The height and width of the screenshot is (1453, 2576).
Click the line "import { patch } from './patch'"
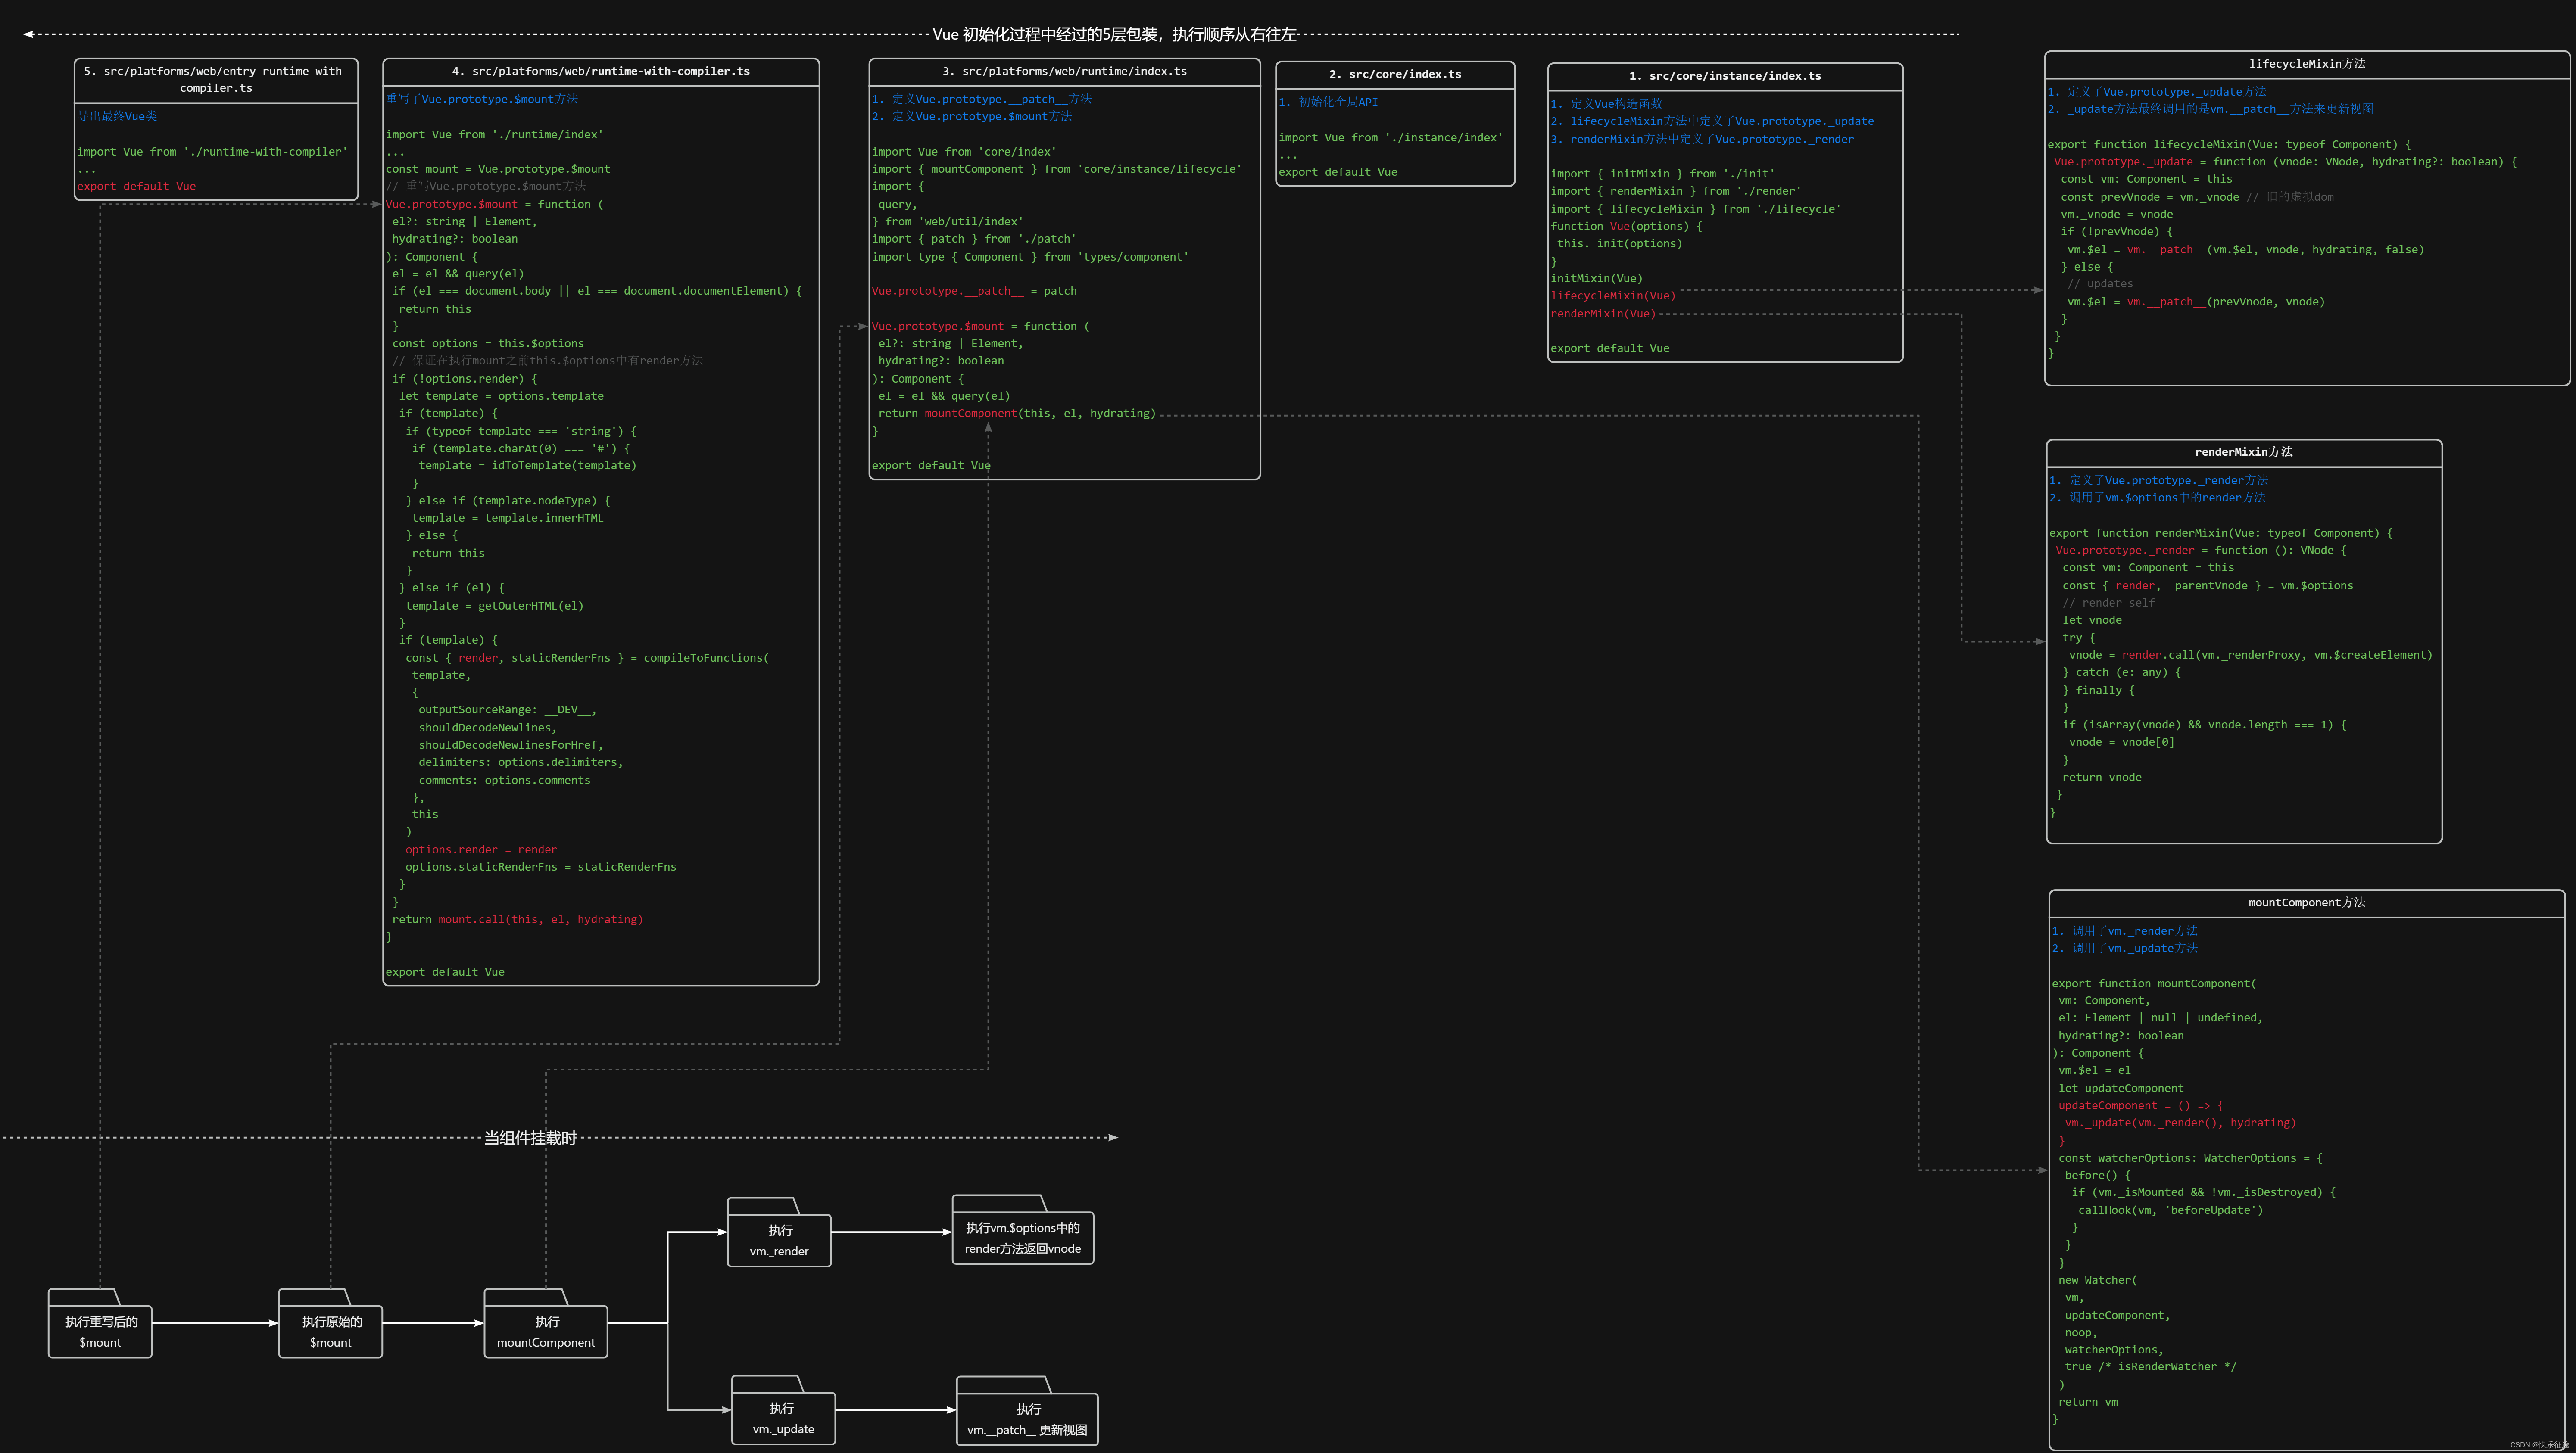974,239
